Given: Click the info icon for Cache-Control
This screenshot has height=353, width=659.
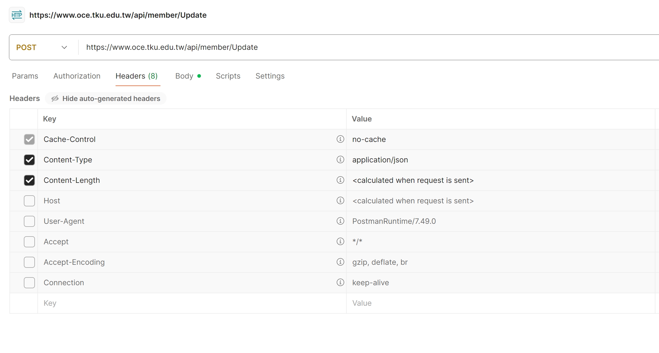Looking at the screenshot, I should coord(340,139).
